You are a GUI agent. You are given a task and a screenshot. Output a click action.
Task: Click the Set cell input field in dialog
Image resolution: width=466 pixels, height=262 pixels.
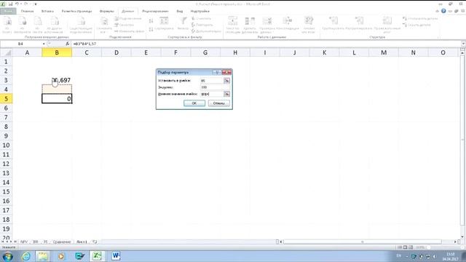(212, 81)
